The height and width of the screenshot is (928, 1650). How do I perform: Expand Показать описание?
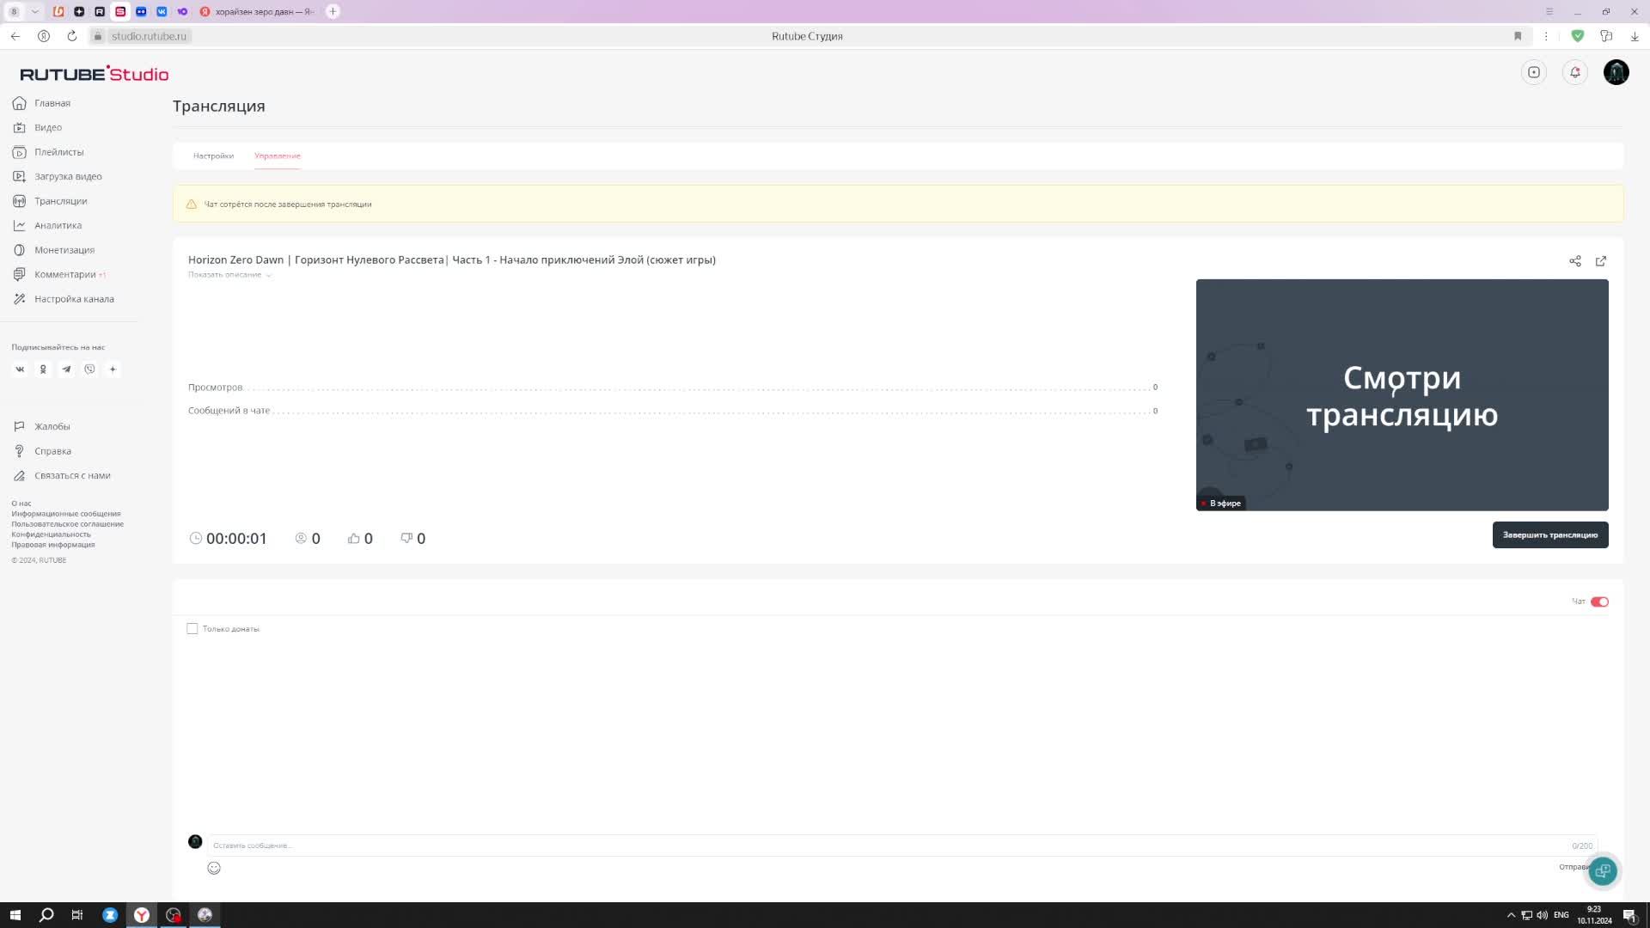pos(229,275)
